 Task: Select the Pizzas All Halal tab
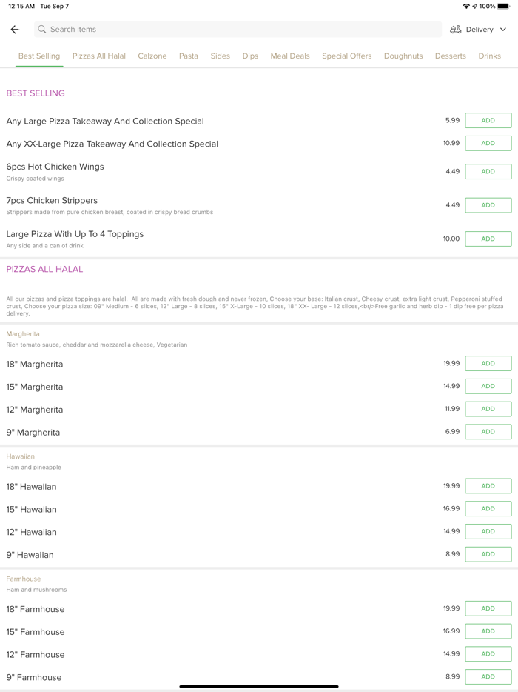click(x=99, y=56)
